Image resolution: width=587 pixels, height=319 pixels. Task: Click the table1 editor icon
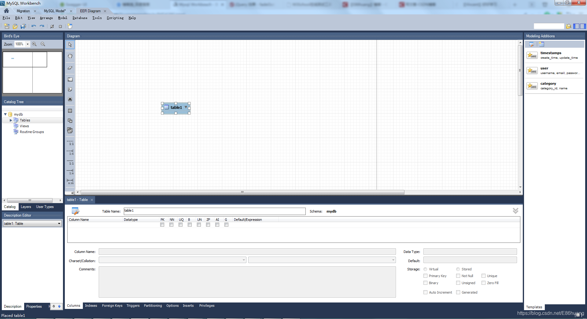click(76, 211)
